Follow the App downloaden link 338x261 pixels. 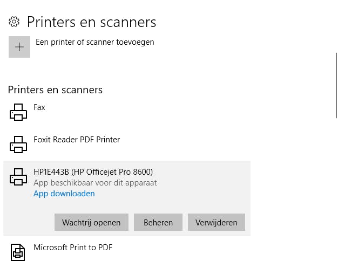[64, 194]
